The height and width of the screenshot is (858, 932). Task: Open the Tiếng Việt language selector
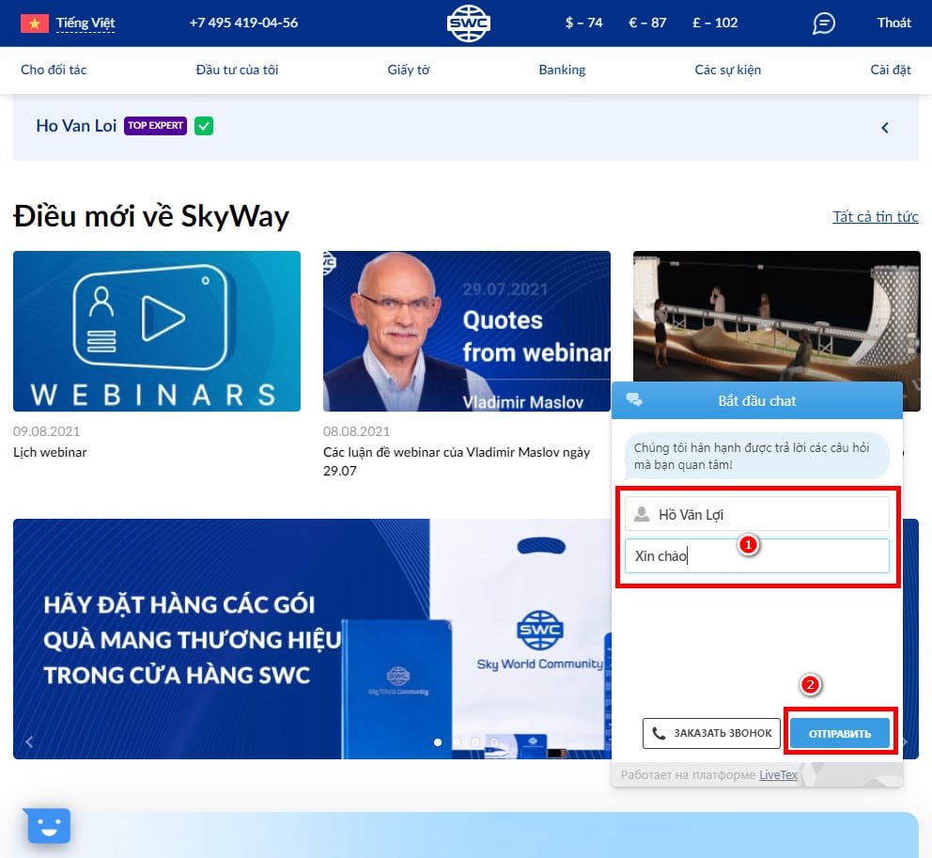[85, 23]
